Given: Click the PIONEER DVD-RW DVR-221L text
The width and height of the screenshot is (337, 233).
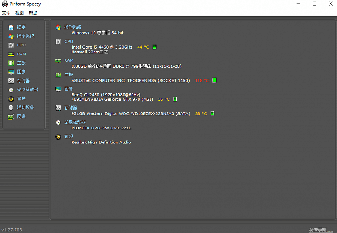Looking at the screenshot, I should [101, 128].
